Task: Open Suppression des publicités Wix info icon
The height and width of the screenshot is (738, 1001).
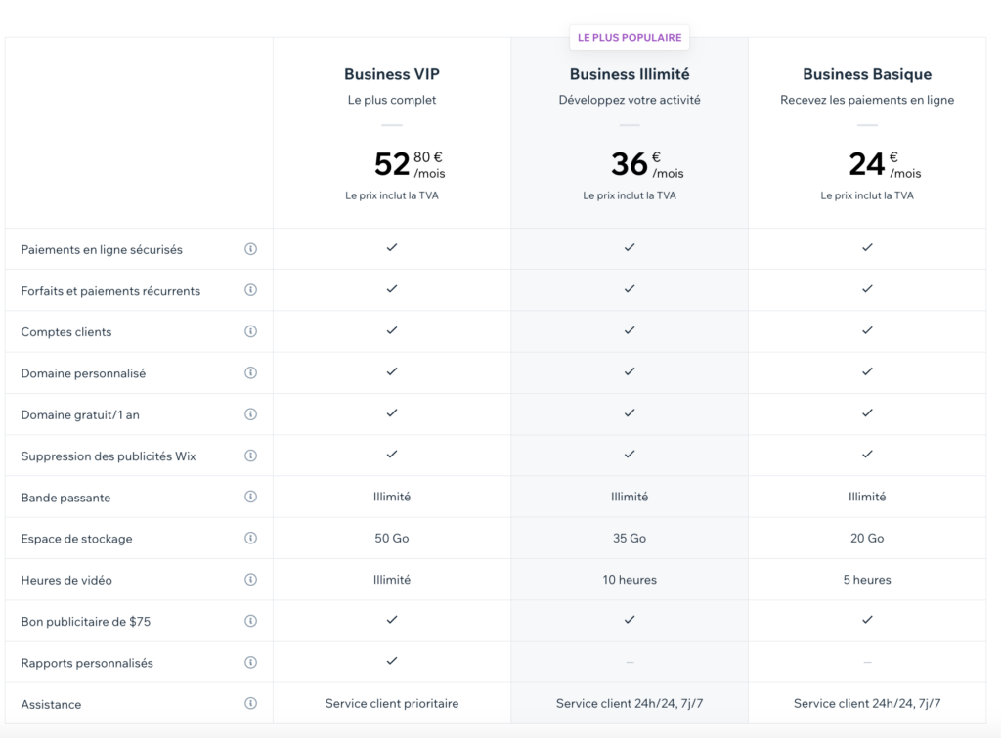Action: (x=250, y=456)
